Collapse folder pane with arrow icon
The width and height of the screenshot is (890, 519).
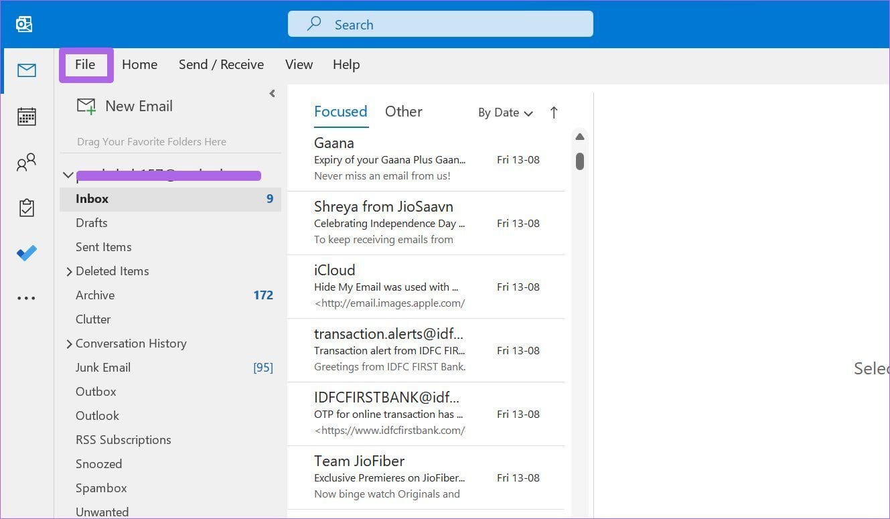click(272, 94)
